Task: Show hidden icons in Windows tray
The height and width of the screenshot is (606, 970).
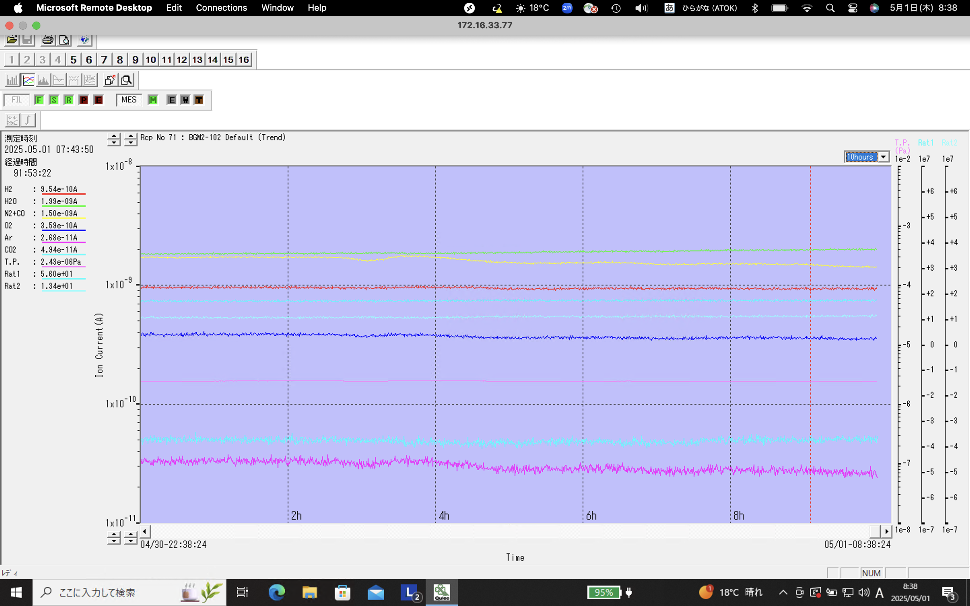Action: [783, 593]
